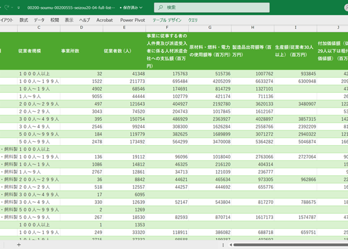Switch to the クエリ ribbon tab
The image size is (348, 249).
(193, 20)
